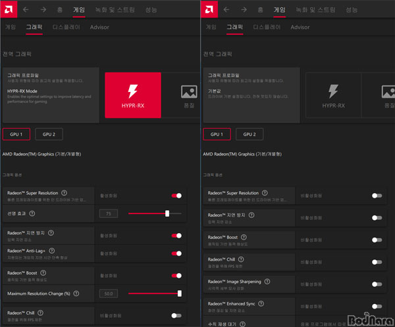Switch to 디스플레이 sub-tab in left window
395x327 pixels.
click(66, 27)
